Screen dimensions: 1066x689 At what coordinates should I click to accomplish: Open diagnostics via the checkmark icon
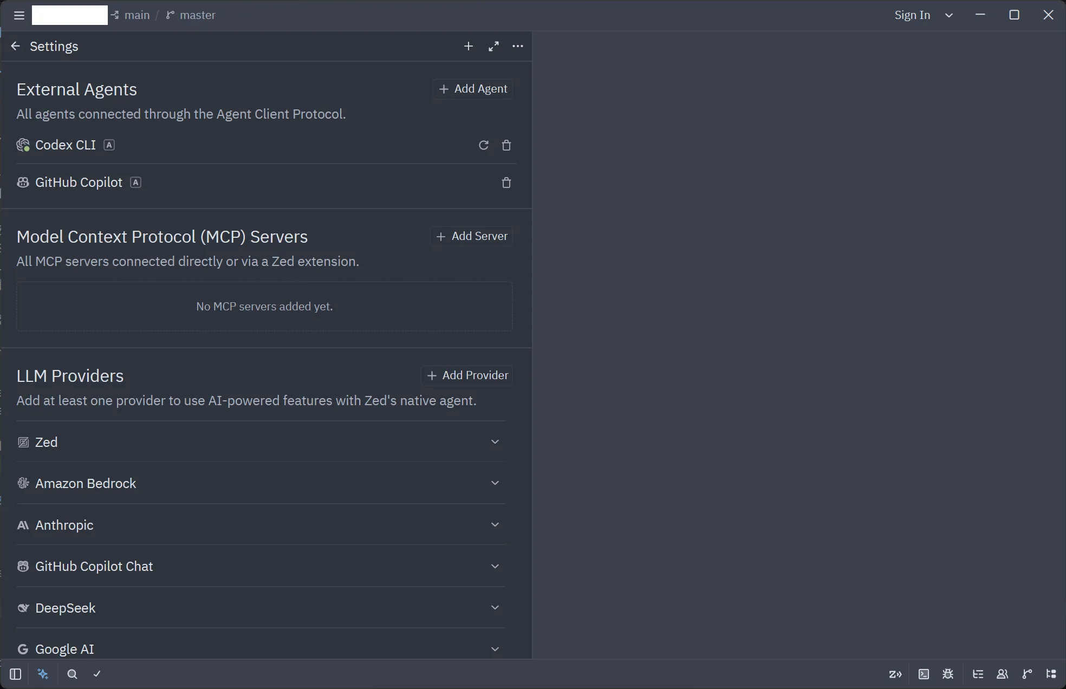pos(97,674)
